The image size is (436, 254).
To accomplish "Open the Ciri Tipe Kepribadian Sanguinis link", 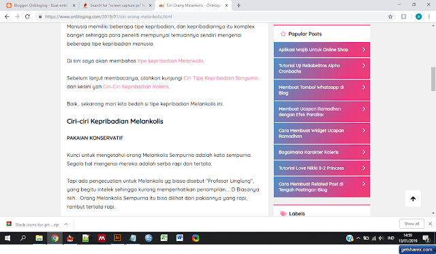I will pos(221,78).
